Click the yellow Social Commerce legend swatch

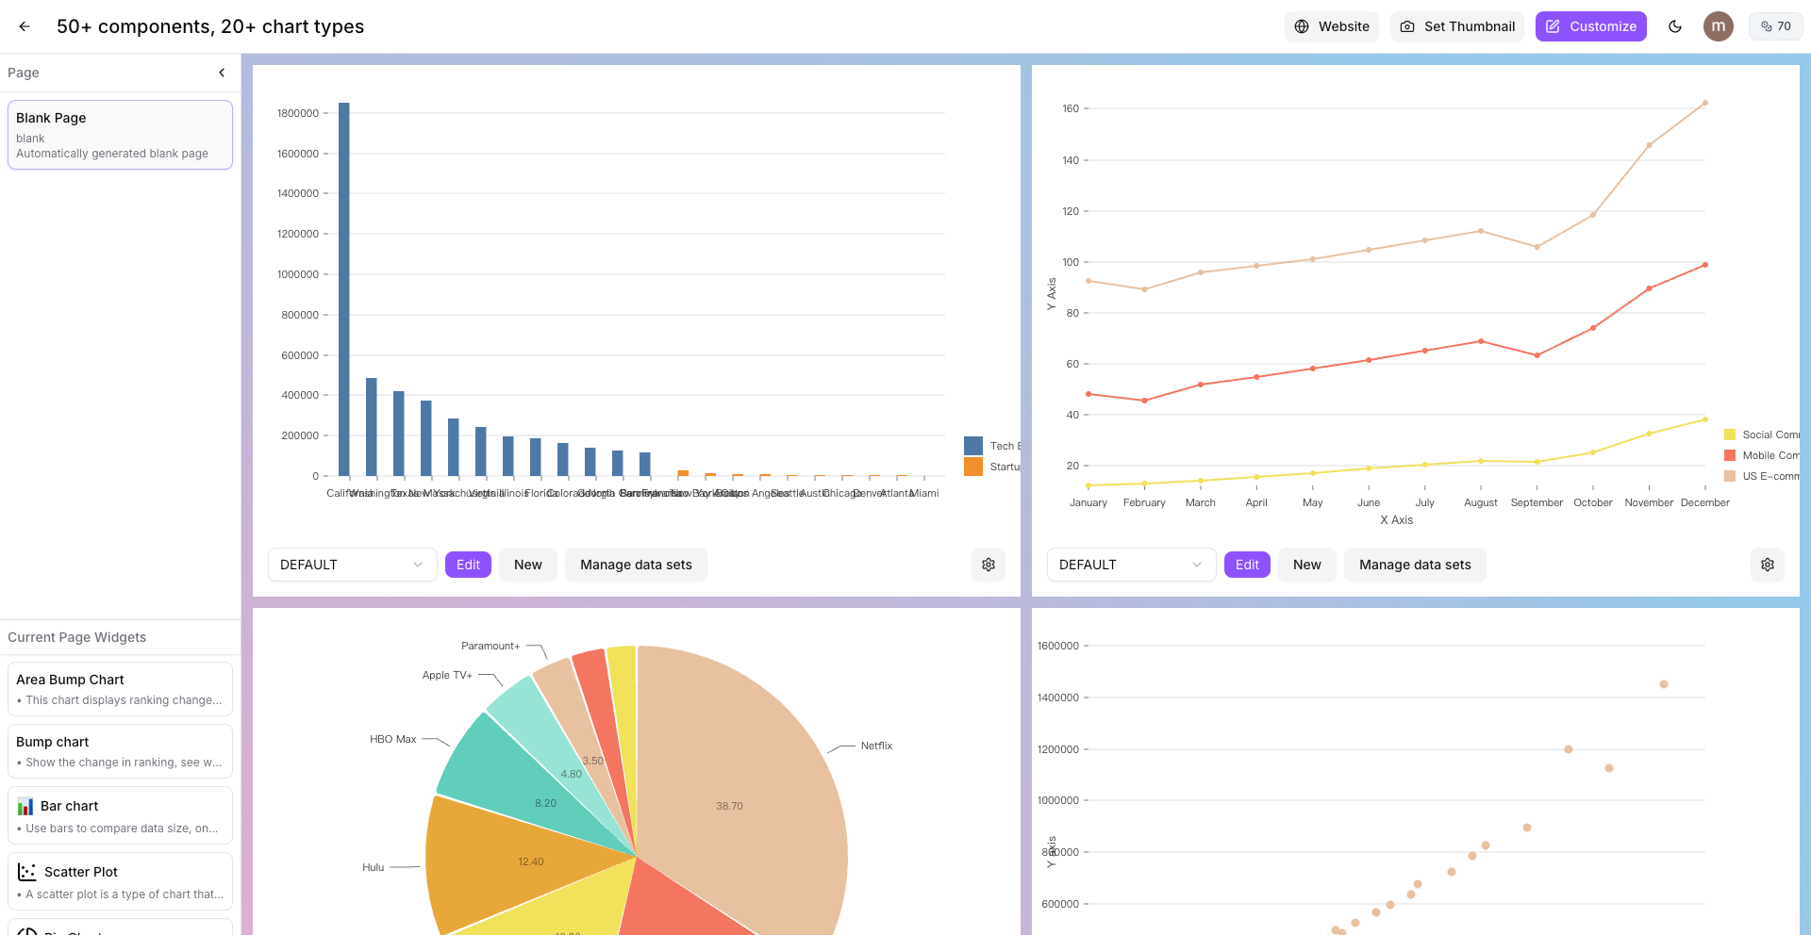[x=1730, y=435]
